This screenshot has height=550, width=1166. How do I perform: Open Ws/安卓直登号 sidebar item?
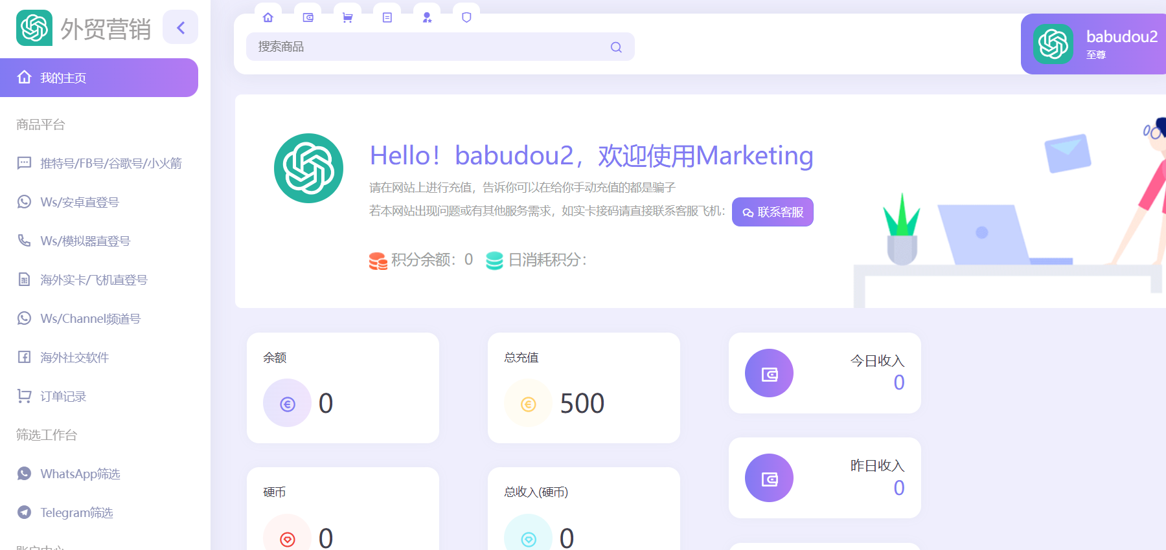(99, 202)
